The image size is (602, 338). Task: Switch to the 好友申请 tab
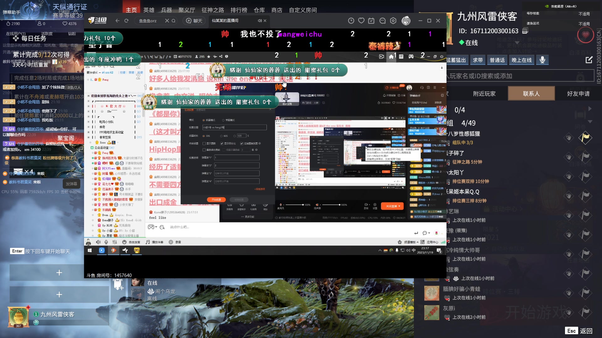pos(578,94)
